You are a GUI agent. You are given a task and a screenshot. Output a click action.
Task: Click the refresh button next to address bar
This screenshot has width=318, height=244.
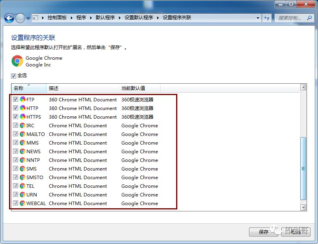point(267,18)
